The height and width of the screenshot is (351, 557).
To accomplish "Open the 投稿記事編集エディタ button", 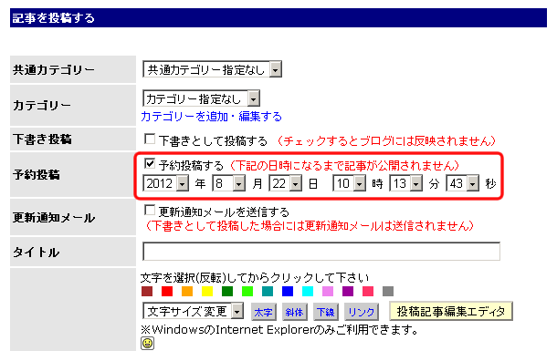I will point(451,311).
